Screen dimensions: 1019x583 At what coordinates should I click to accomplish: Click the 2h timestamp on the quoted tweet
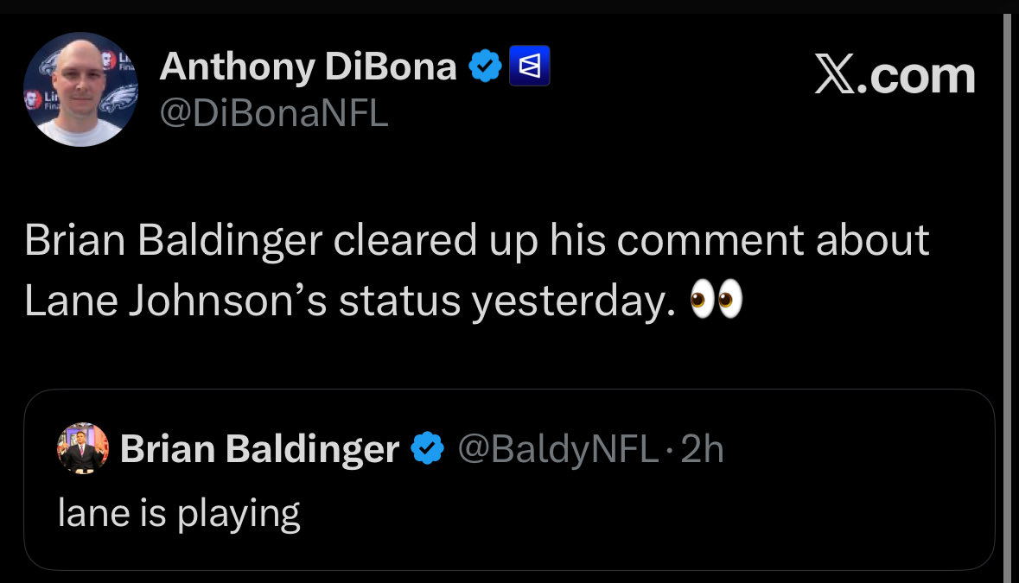(x=702, y=449)
